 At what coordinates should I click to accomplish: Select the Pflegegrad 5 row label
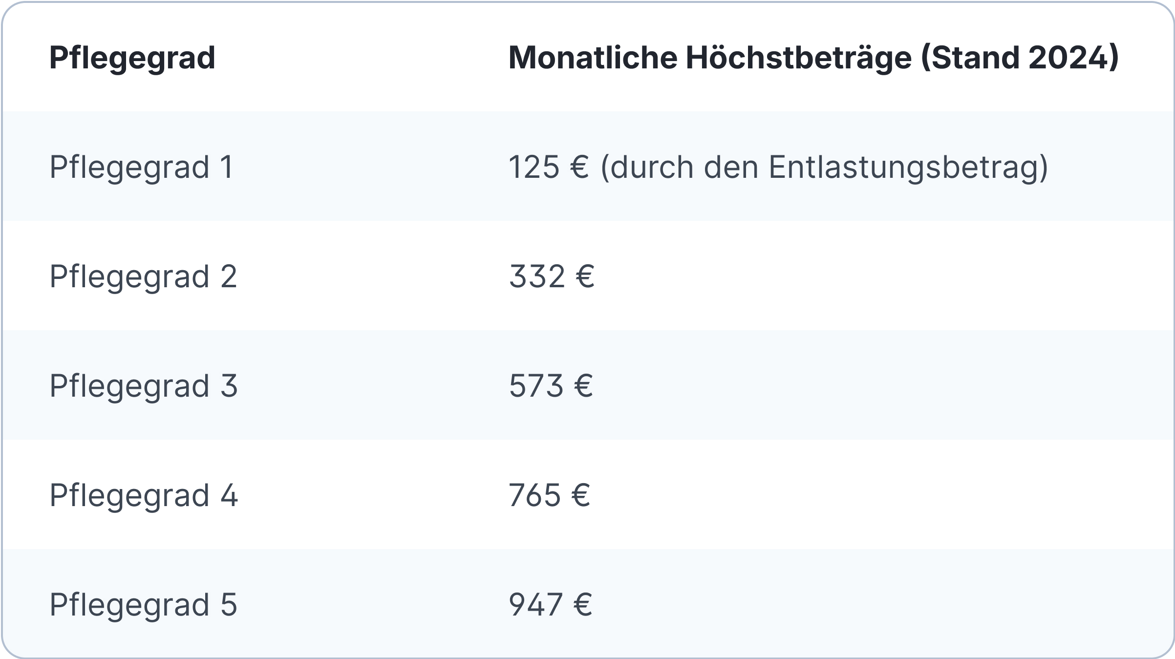click(143, 605)
